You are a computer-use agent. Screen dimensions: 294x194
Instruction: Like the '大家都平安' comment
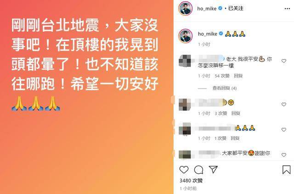[284, 155]
